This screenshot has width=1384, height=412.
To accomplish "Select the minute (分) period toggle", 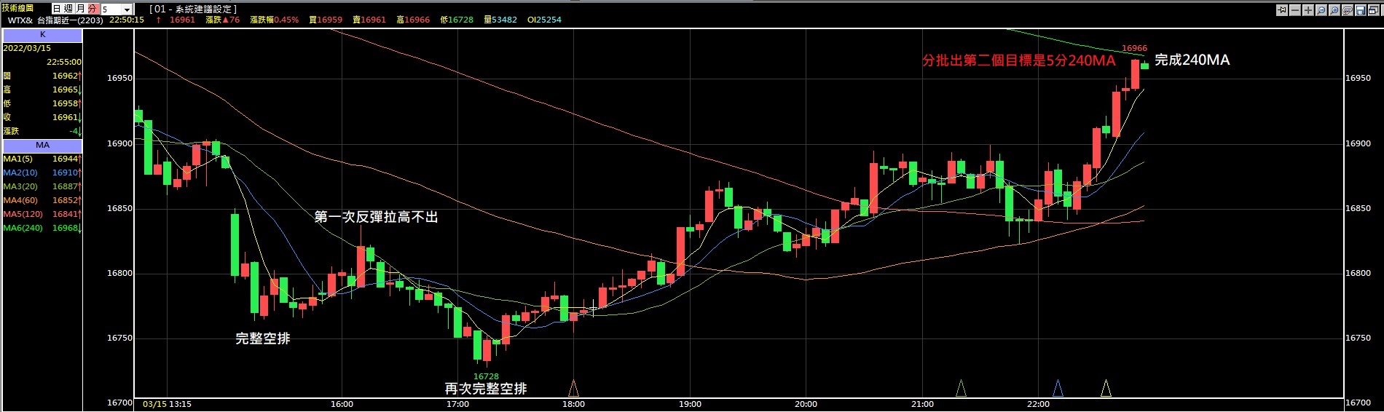I will coord(93,9).
